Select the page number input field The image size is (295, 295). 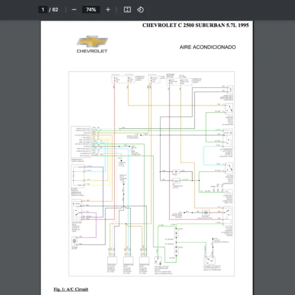(43, 9)
